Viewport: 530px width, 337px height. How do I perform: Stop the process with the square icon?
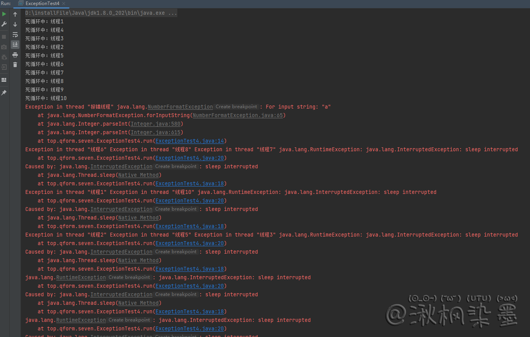click(4, 36)
